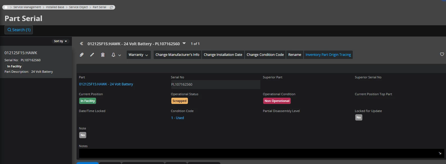Click Change Installation Date button
This screenshot has width=446, height=164.
(x=223, y=55)
